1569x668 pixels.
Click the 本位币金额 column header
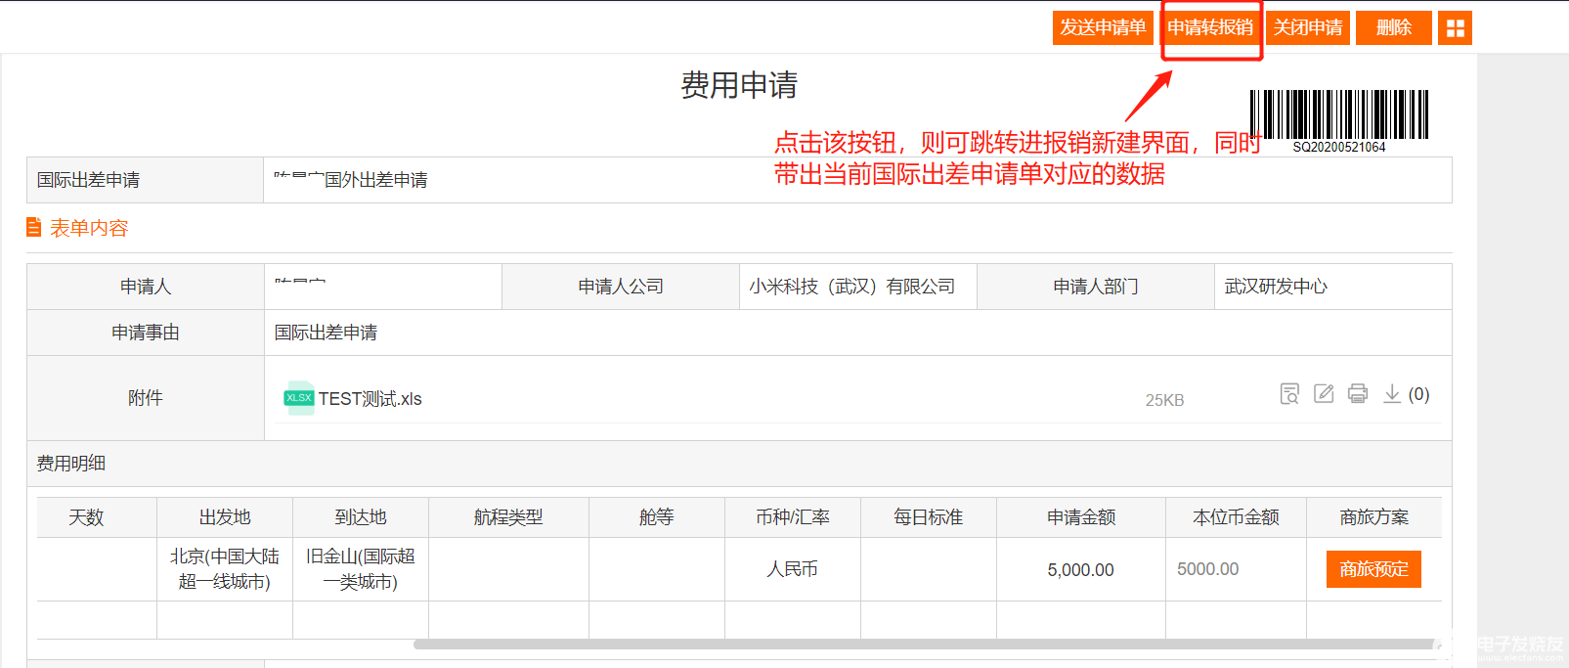point(1236,517)
